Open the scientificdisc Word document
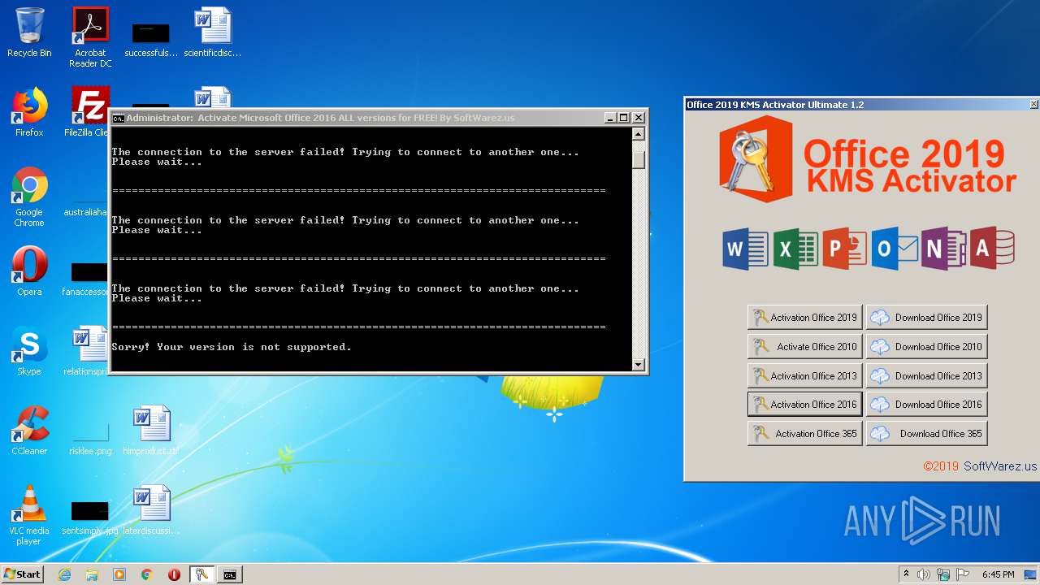 [212, 33]
